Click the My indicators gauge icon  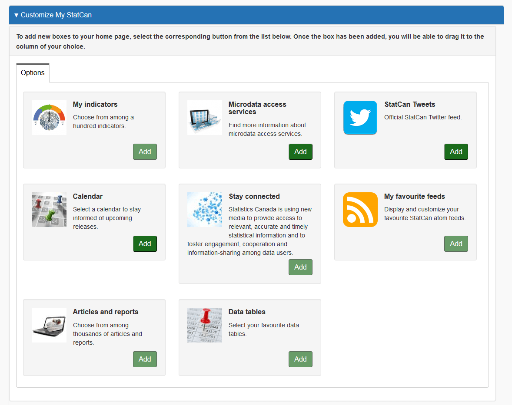pyautogui.click(x=49, y=118)
